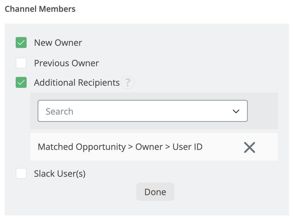Remove Matched Opportunity recipient with X icon
This screenshot has height=222, width=292.
pyautogui.click(x=250, y=147)
